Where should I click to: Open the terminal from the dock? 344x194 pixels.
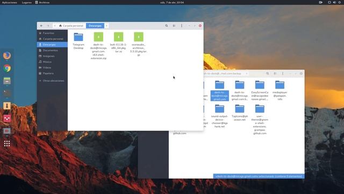point(7,93)
